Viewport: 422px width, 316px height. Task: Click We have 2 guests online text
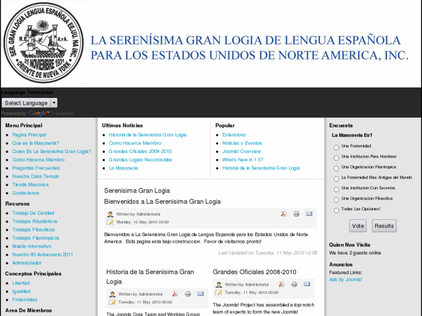click(355, 253)
